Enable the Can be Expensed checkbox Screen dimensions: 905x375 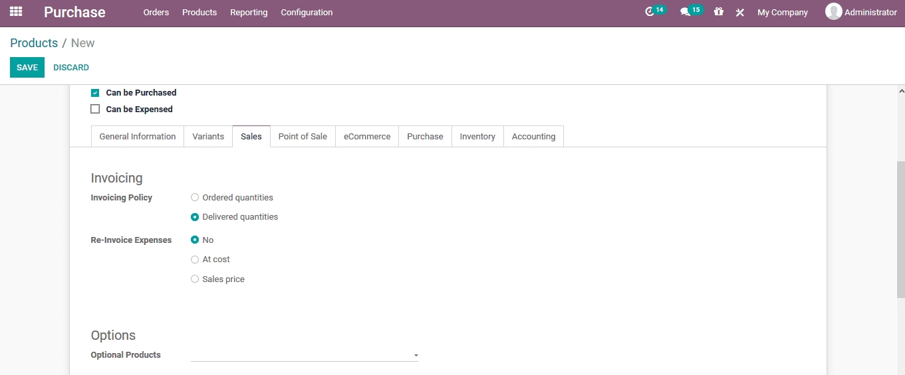click(x=95, y=110)
